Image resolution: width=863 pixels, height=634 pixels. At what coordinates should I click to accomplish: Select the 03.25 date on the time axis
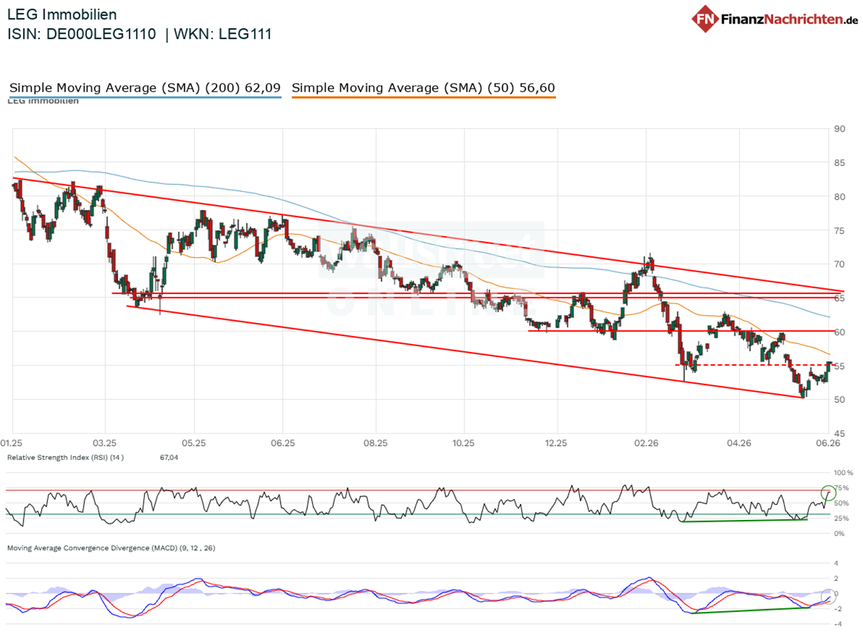(x=104, y=443)
